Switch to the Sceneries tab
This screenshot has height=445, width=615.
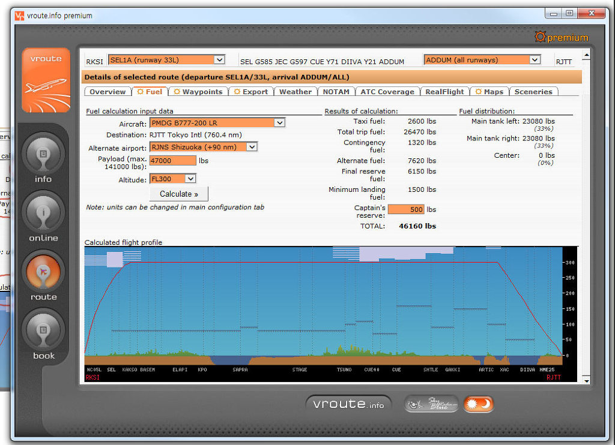tap(533, 92)
